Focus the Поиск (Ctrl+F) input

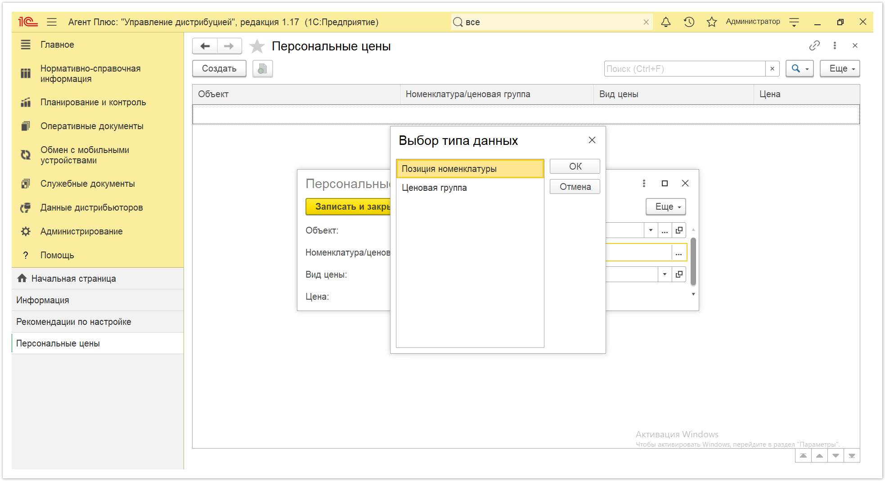(684, 69)
